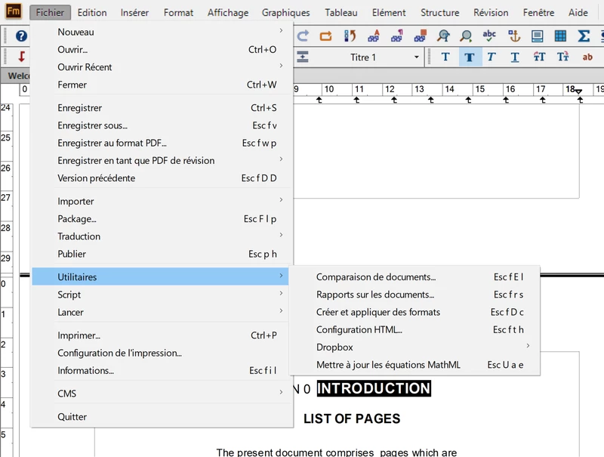
Task: Insert a table with the grid icon
Action: tap(560, 36)
